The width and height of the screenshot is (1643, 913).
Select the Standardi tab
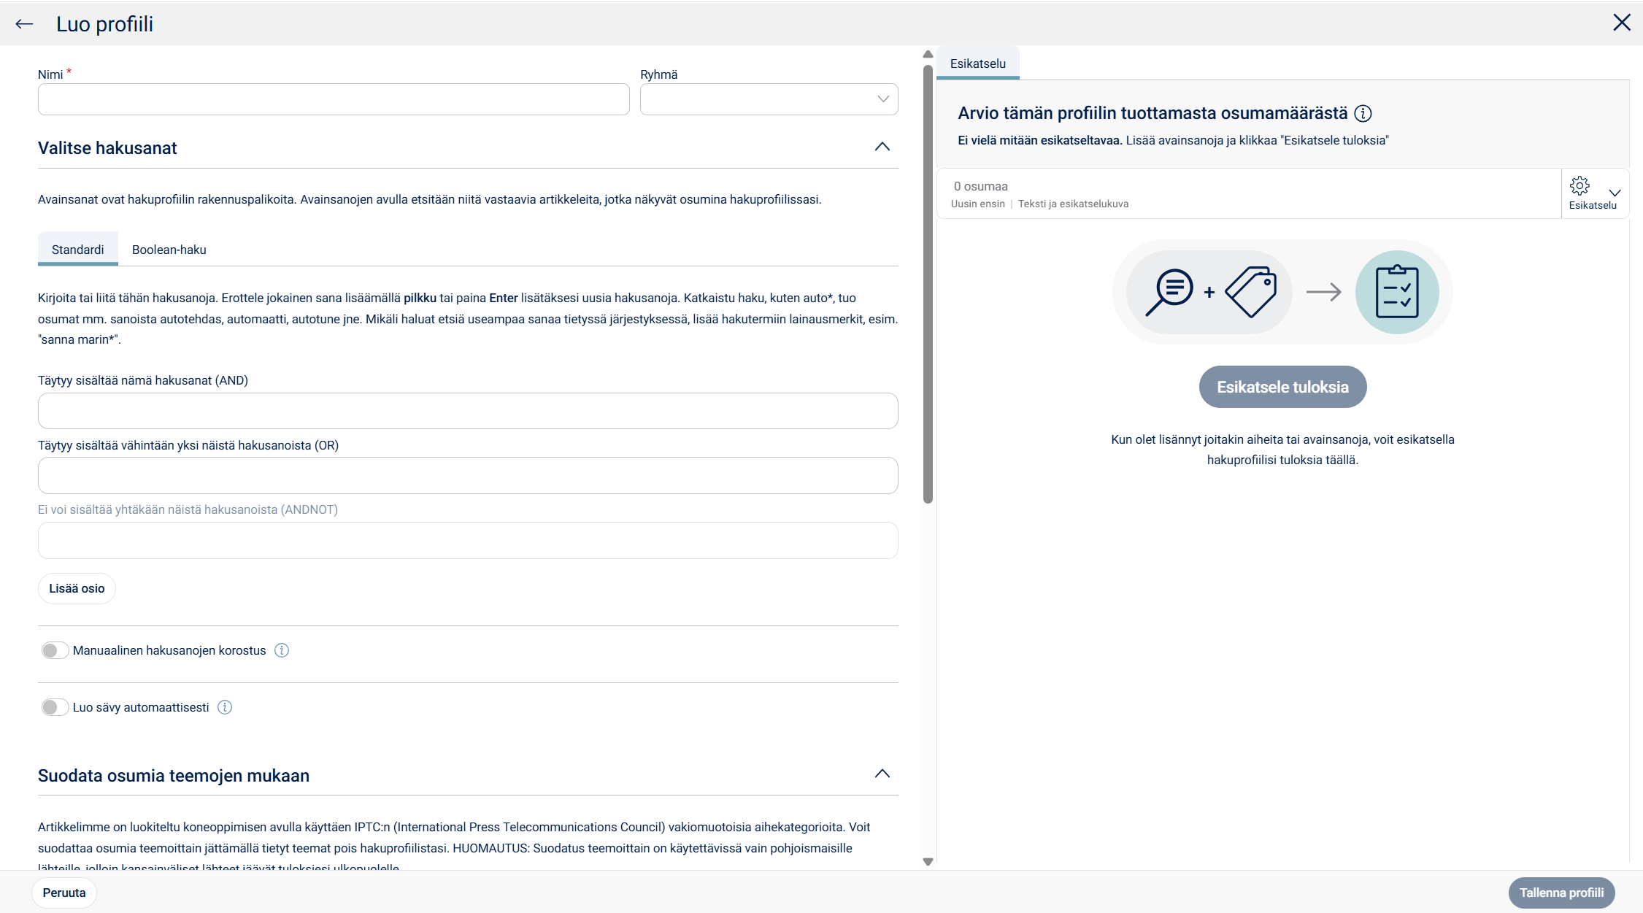pos(77,250)
